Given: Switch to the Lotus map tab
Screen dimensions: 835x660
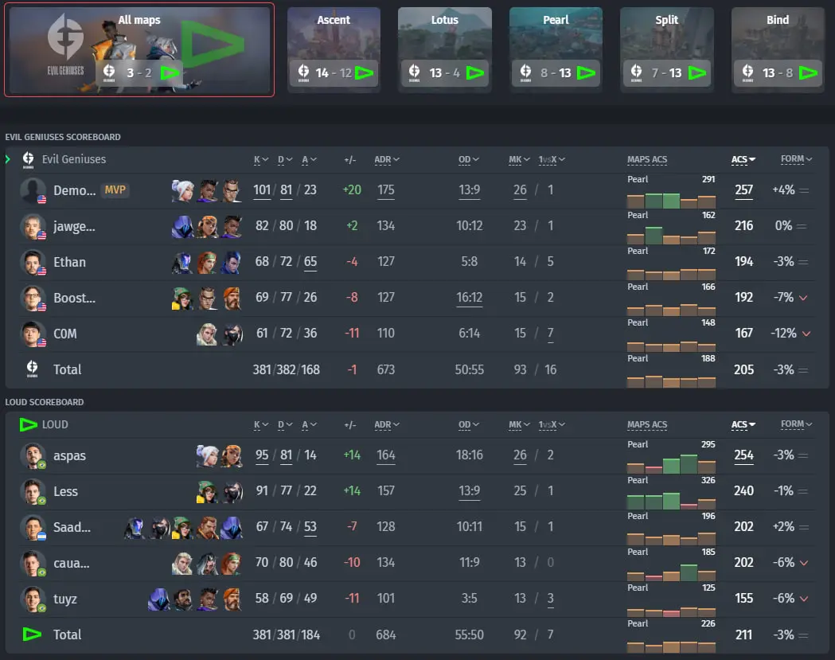Looking at the screenshot, I should coord(445,49).
